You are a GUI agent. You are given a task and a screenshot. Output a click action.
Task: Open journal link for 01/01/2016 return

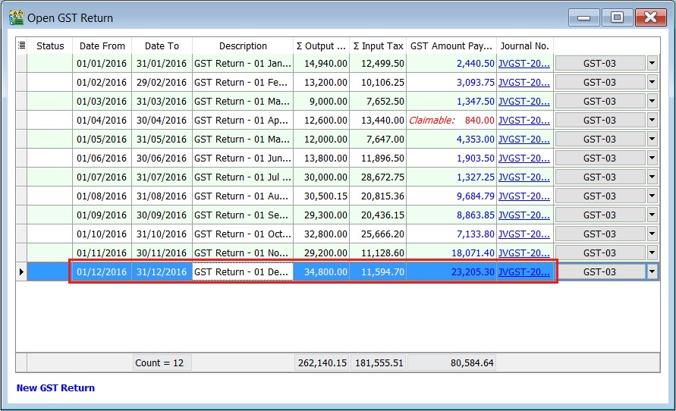[524, 64]
